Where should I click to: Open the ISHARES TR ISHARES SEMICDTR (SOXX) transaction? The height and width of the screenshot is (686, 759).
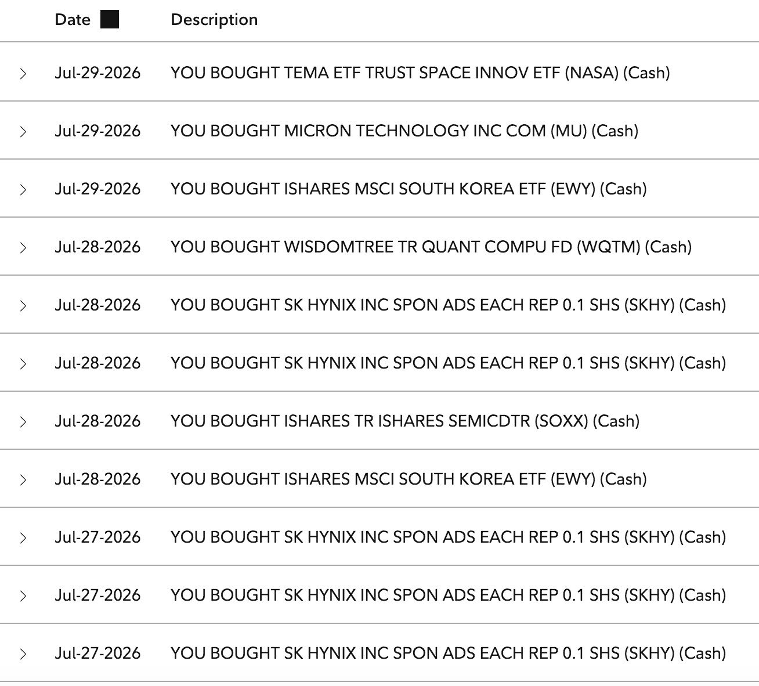point(405,421)
